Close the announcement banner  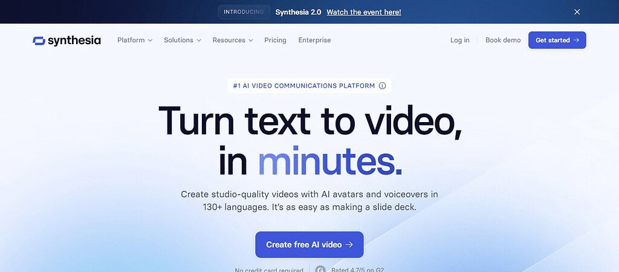tap(577, 12)
